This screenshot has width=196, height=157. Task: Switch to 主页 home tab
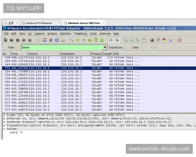11,23
